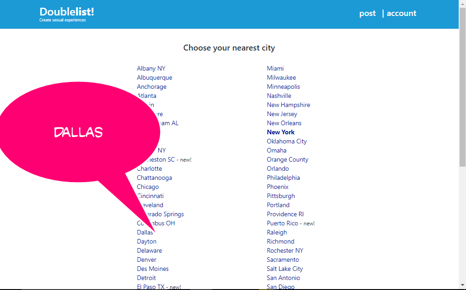Select the Nashville city link
Viewport: 466px width, 290px height.
coord(279,96)
